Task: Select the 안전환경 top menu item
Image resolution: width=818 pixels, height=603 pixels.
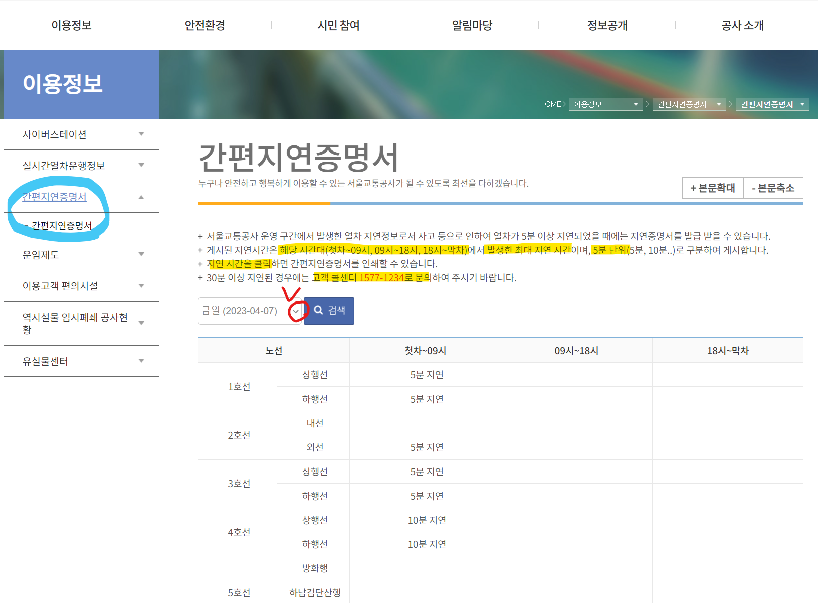Action: pyautogui.click(x=204, y=25)
